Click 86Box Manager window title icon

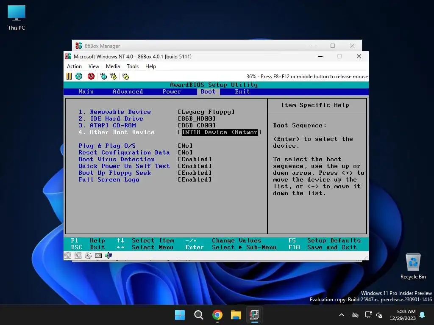pyautogui.click(x=78, y=46)
